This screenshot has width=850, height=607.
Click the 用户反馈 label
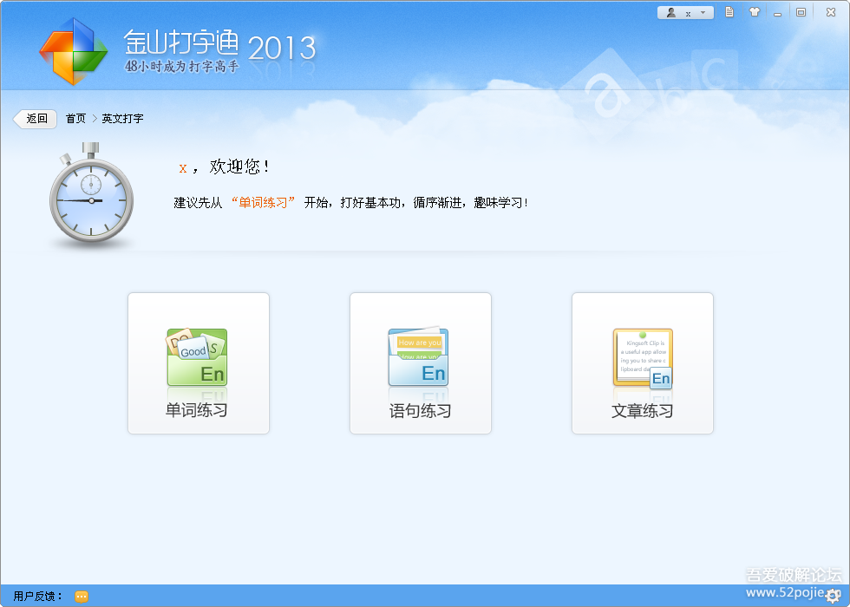[x=37, y=597]
